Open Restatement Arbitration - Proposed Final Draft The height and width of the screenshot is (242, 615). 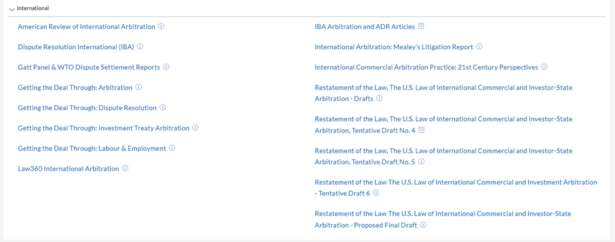pyautogui.click(x=443, y=219)
